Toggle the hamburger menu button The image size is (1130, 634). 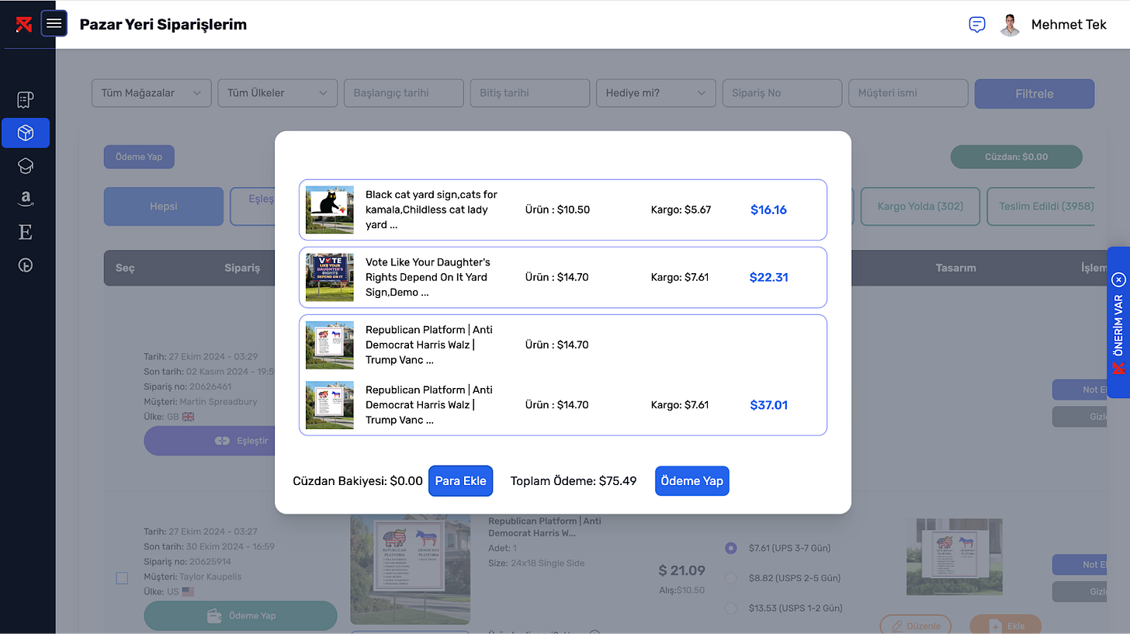[x=54, y=23]
